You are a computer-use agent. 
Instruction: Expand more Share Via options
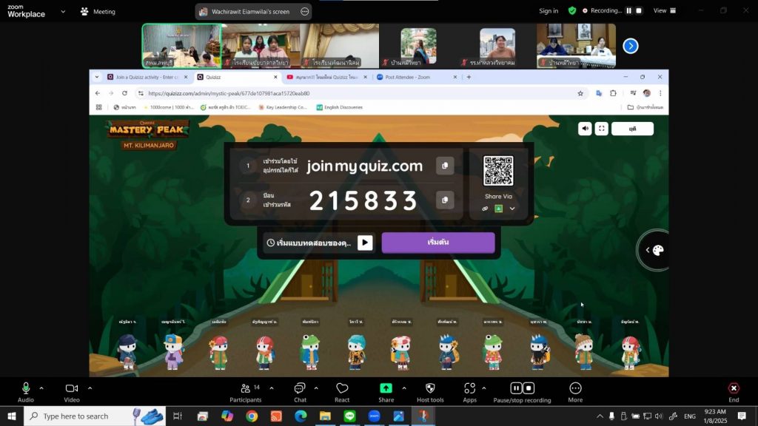pyautogui.click(x=512, y=209)
